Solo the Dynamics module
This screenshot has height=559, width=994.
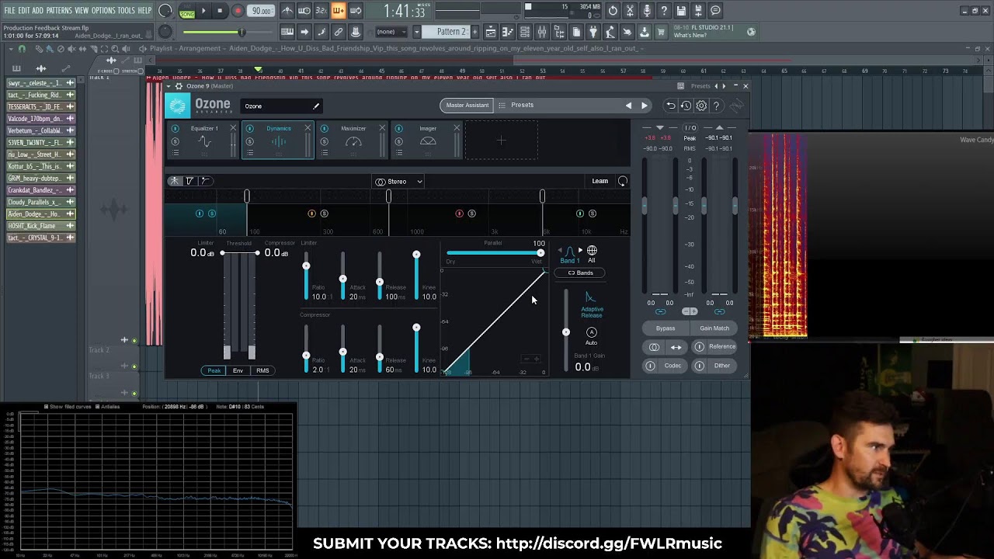pyautogui.click(x=249, y=141)
